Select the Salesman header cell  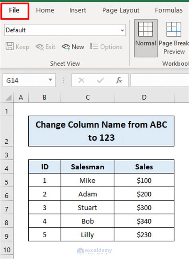coord(87,167)
